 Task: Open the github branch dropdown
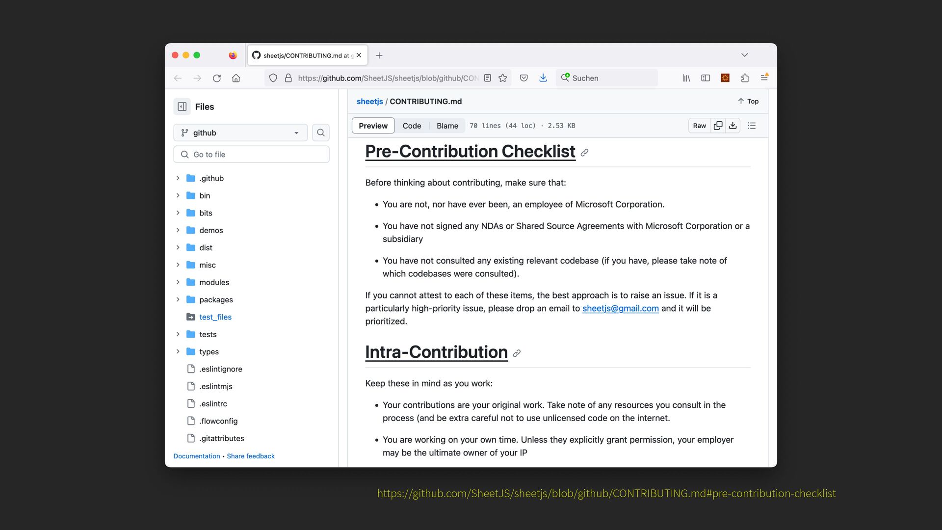point(240,132)
